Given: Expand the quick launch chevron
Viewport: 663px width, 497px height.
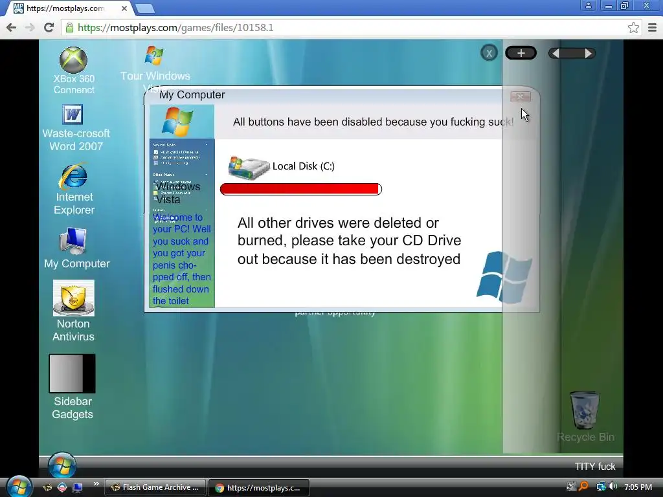Looking at the screenshot, I should (96, 484).
